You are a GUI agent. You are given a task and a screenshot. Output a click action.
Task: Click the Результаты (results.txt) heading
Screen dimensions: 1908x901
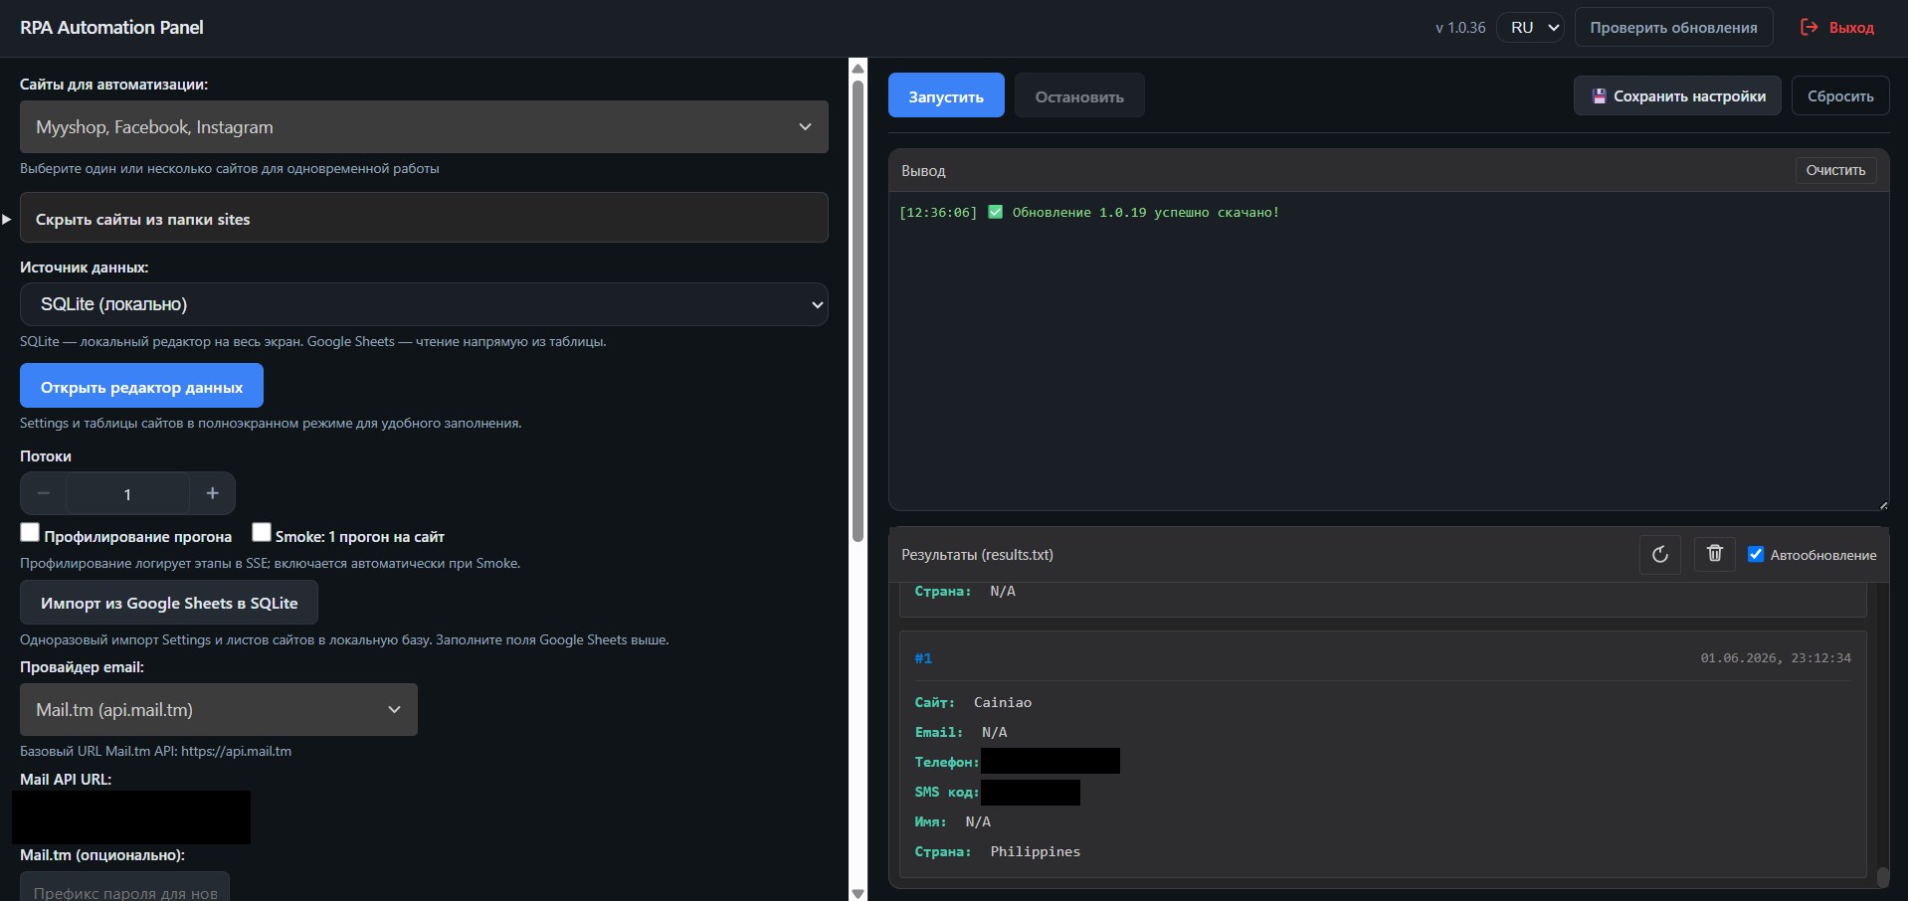click(977, 555)
